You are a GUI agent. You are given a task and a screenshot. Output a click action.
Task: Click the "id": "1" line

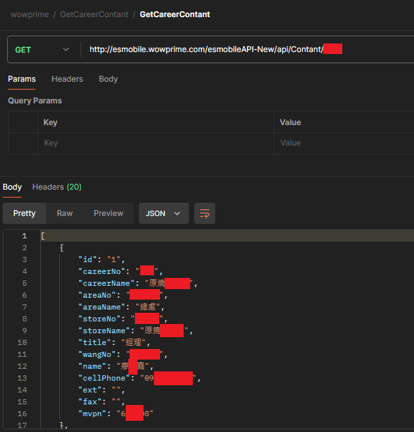coord(101,259)
